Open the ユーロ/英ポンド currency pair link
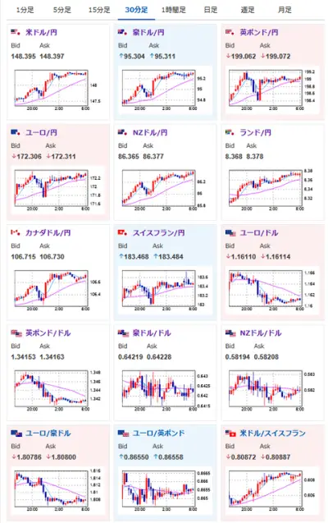328x523 pixels. pos(158,434)
